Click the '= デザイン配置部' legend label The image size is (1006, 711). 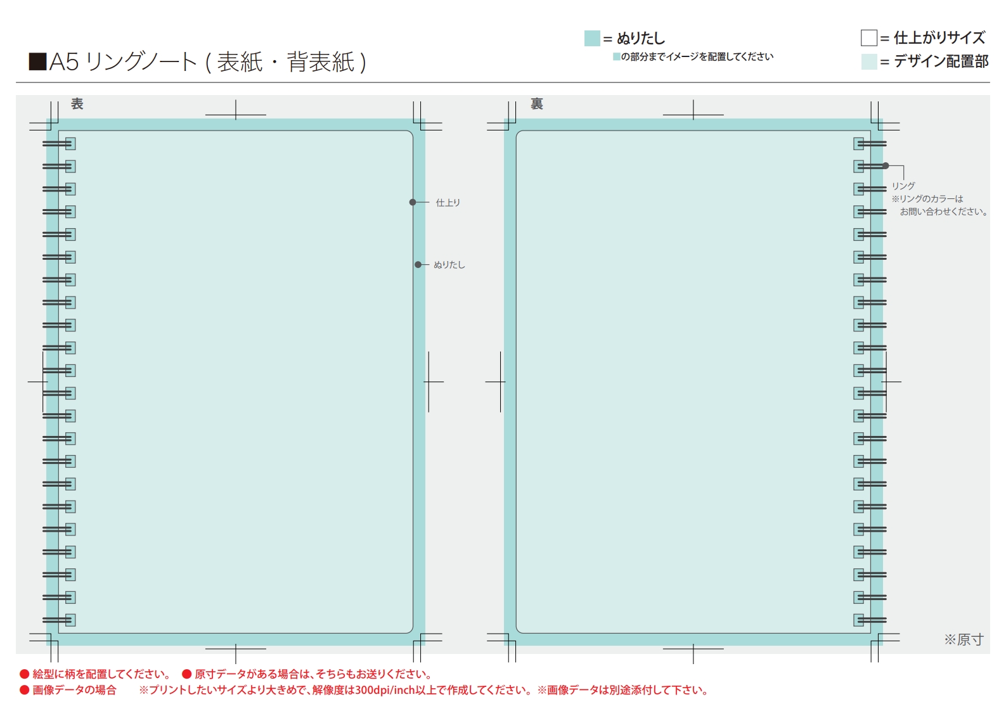tap(934, 62)
